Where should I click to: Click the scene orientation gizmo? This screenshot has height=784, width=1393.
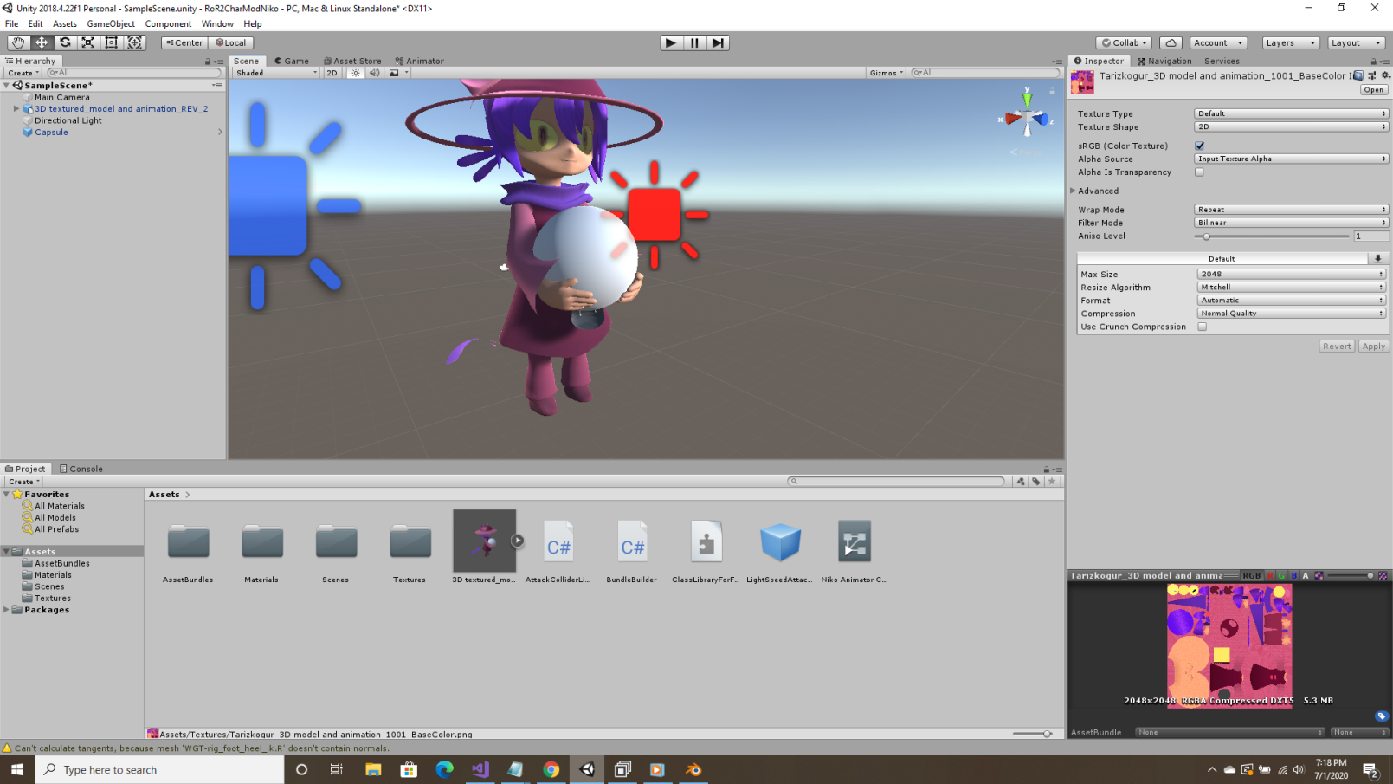point(1027,118)
